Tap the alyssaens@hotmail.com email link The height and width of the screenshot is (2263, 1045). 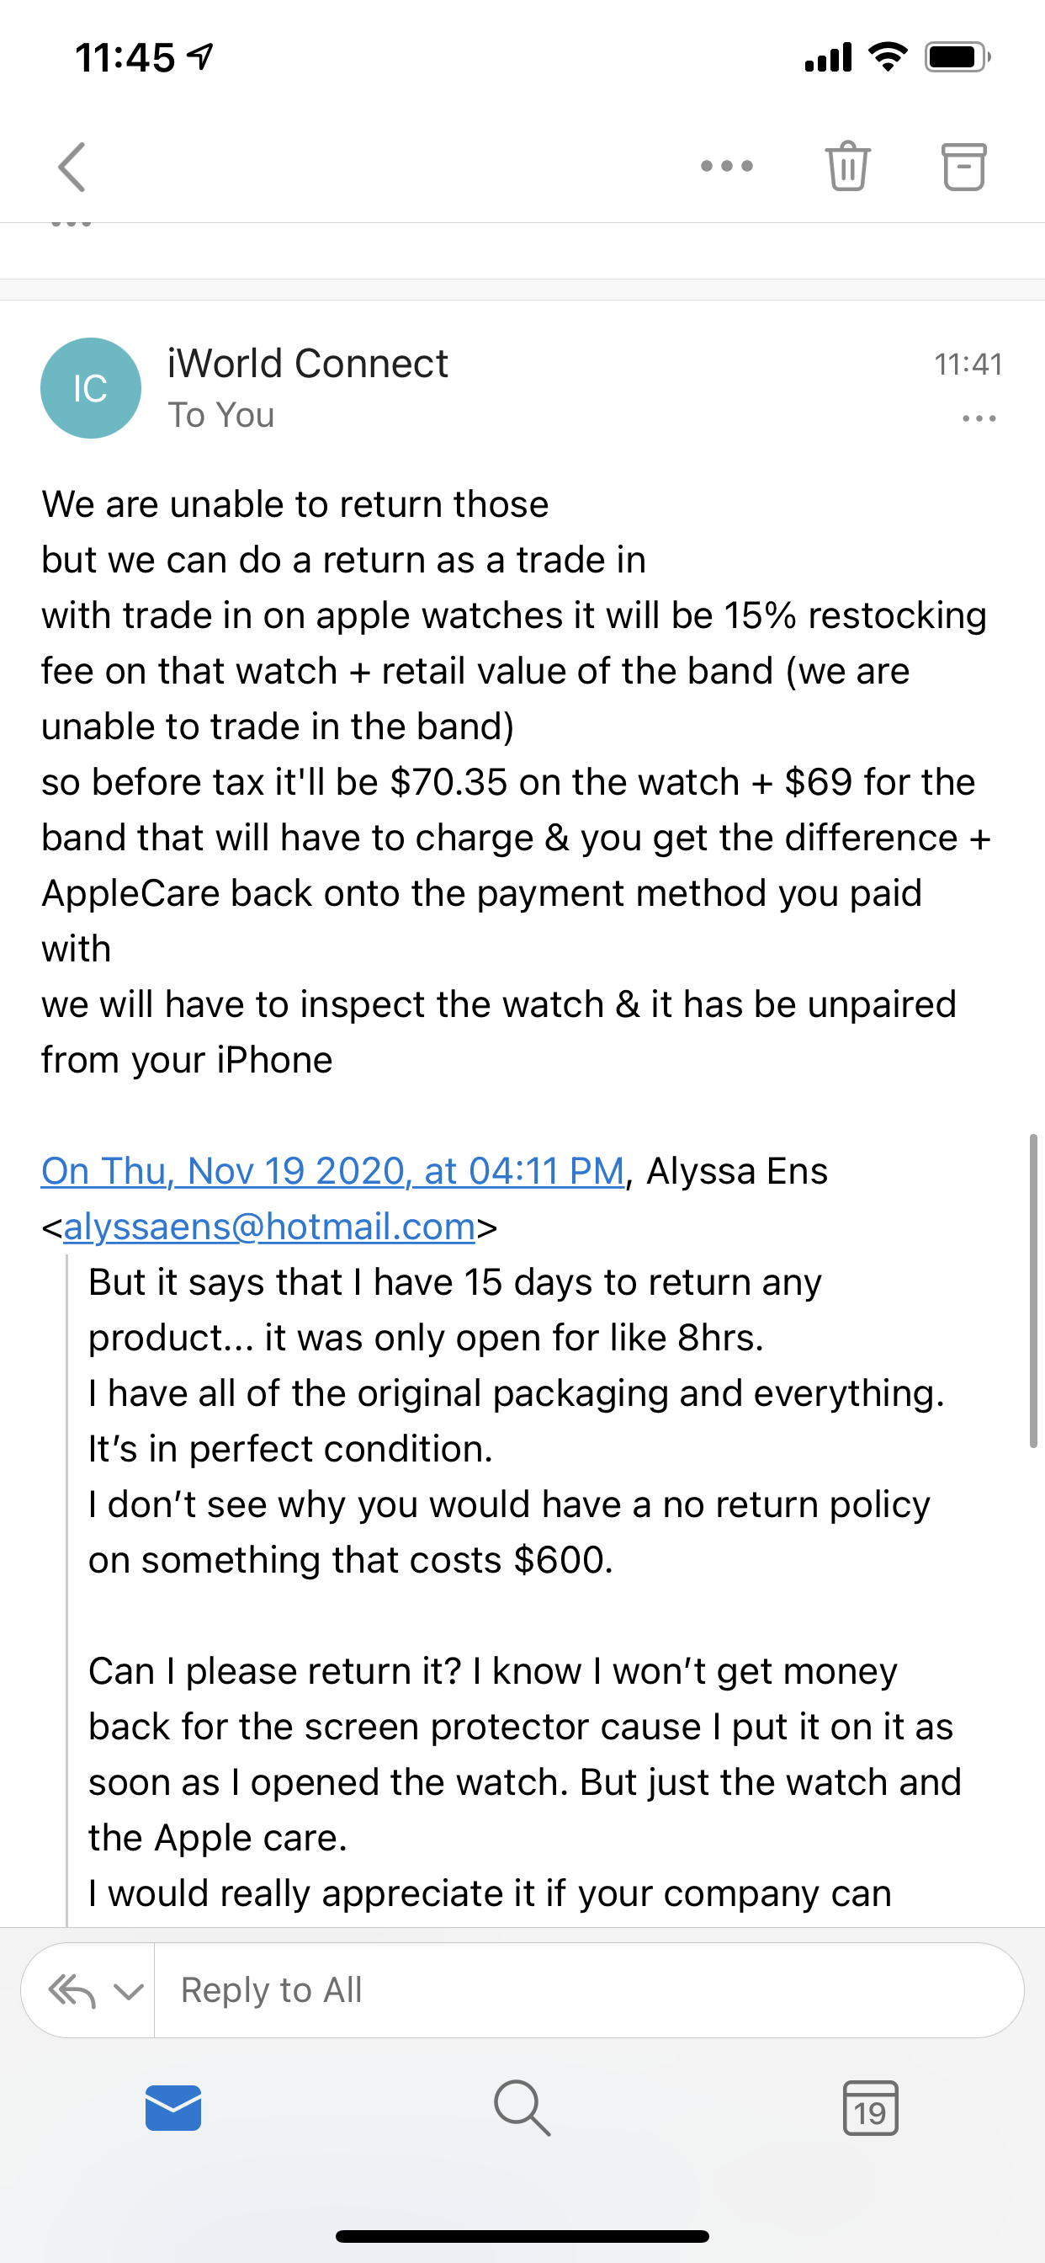click(268, 1227)
